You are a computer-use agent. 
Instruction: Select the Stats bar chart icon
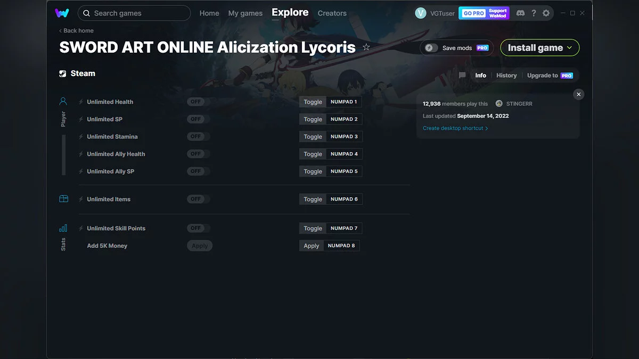point(63,228)
